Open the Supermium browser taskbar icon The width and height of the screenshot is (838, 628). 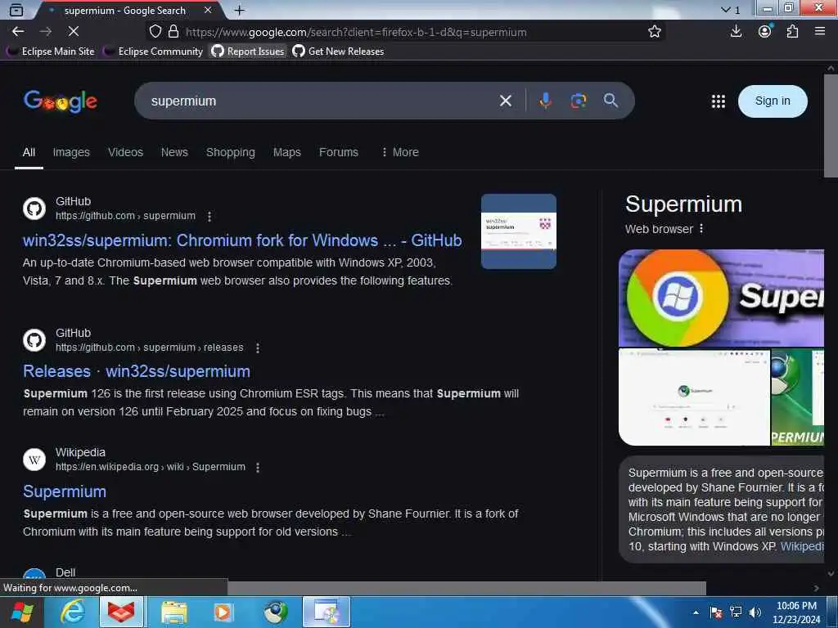275,612
